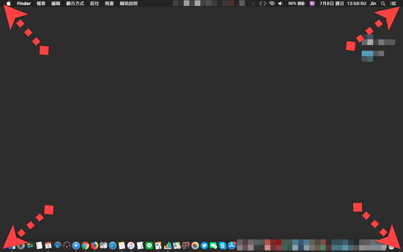The image size is (403, 252).
Task: Open the Photos app in Dock
Action: [x=195, y=246]
